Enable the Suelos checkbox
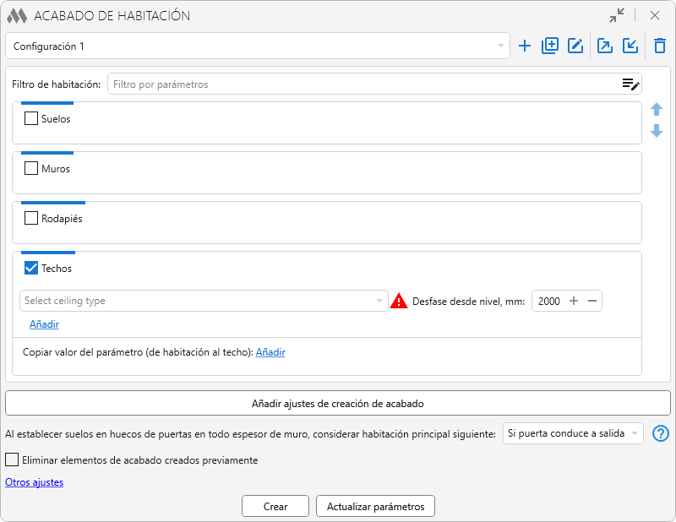The image size is (676, 522). point(31,119)
